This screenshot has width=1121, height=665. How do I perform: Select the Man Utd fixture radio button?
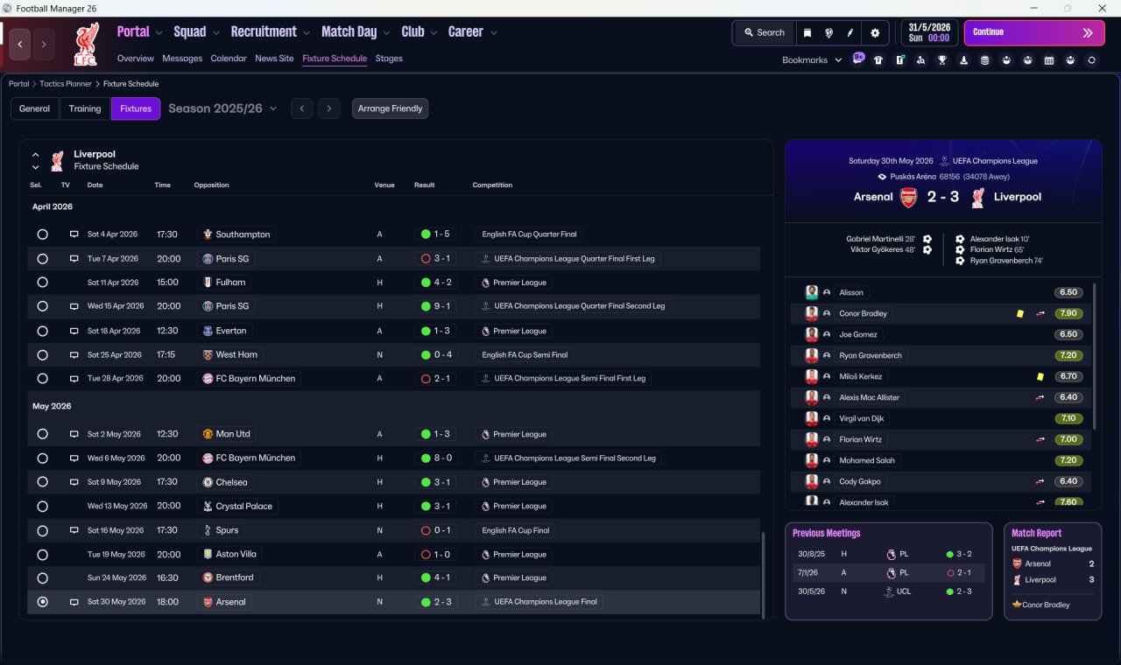click(42, 434)
